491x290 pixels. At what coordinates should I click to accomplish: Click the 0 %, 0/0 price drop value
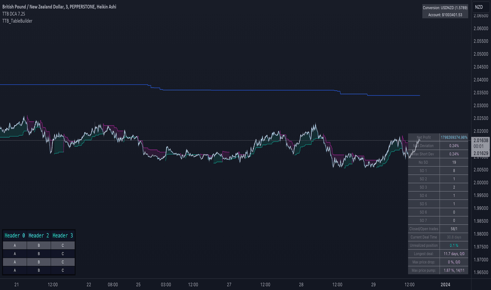(x=454, y=262)
